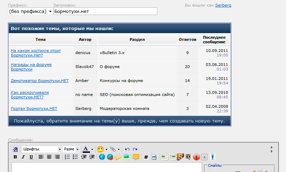The width and height of the screenshot is (286, 172).
Task: Wrap text in PHP tags
Action: 154,157
